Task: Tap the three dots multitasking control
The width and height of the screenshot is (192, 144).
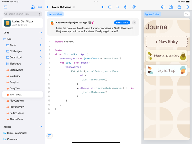Action: click(x=96, y=2)
